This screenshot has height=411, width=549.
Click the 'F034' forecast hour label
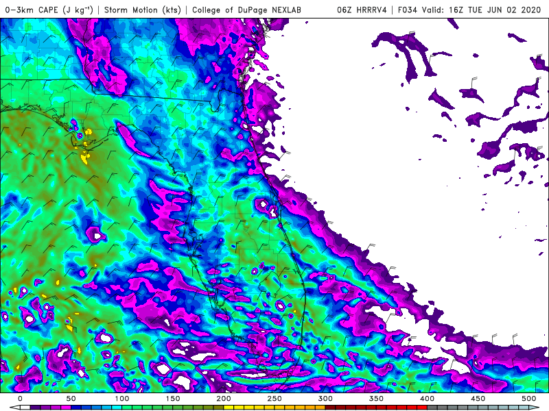407,10
